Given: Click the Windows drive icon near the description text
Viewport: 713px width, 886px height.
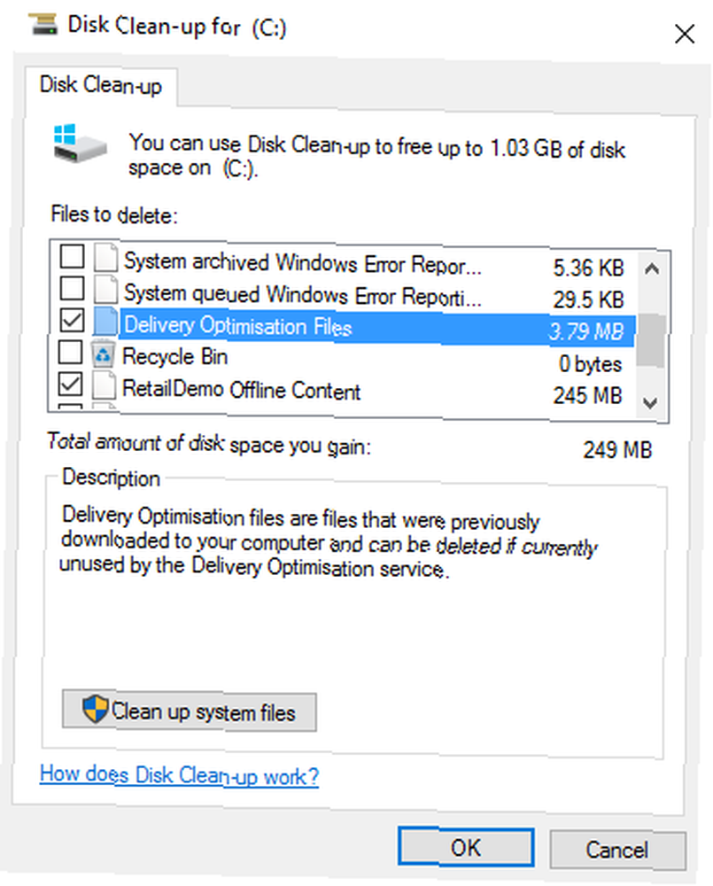Looking at the screenshot, I should [x=80, y=144].
